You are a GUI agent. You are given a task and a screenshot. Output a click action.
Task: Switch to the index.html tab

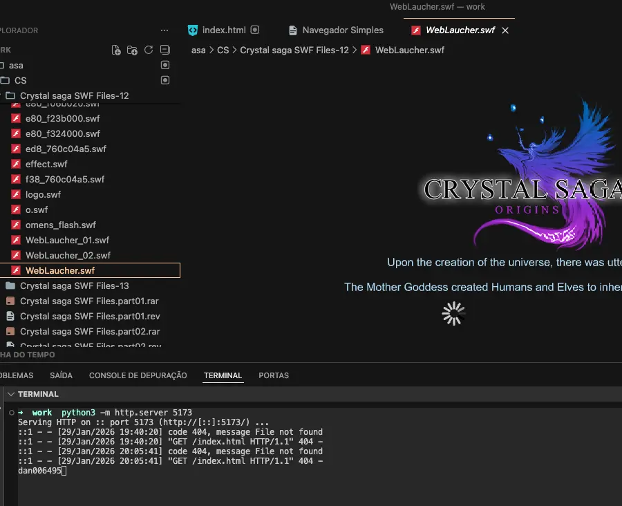tap(224, 30)
